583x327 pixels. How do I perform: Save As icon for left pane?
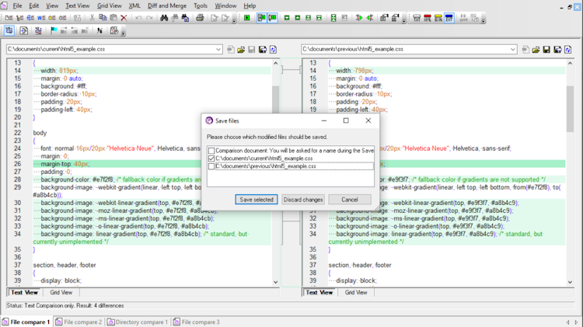(x=263, y=50)
